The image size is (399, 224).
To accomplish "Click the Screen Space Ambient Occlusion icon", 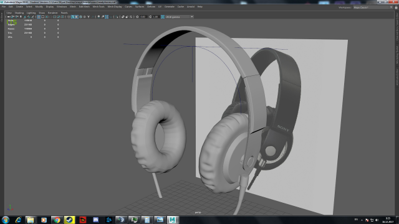I will point(99,17).
